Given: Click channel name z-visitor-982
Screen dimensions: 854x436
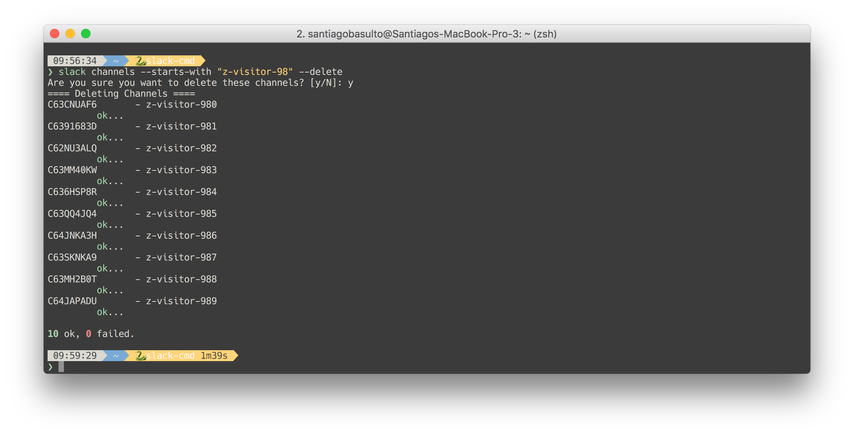Looking at the screenshot, I should [181, 148].
